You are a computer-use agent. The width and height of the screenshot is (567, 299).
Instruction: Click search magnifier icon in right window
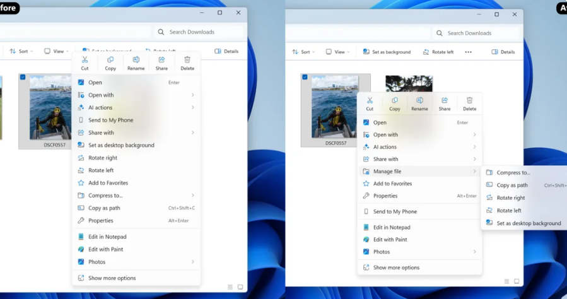pyautogui.click(x=440, y=33)
